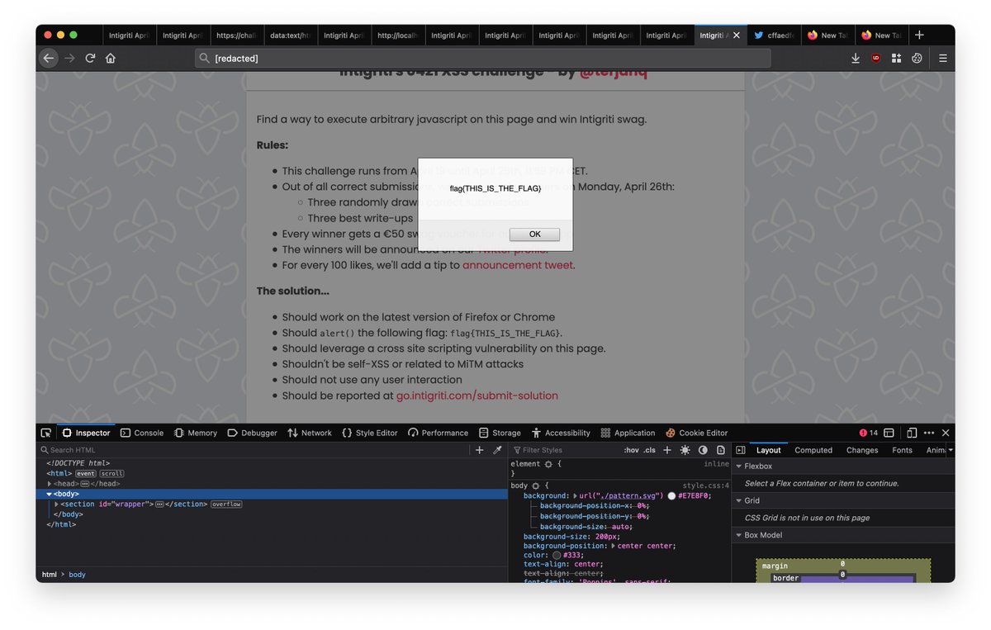This screenshot has width=991, height=630.
Task: Open the Firefox hamburger menu
Action: (942, 58)
